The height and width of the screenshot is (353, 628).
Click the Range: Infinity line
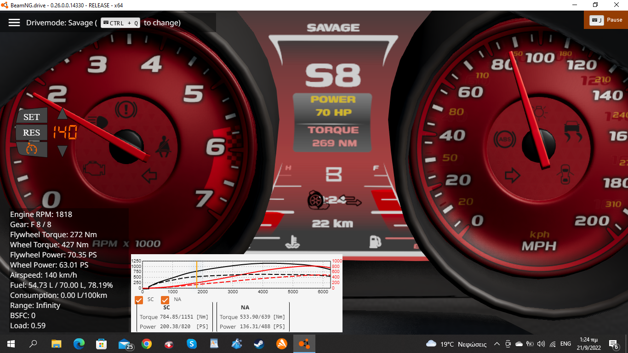click(35, 305)
